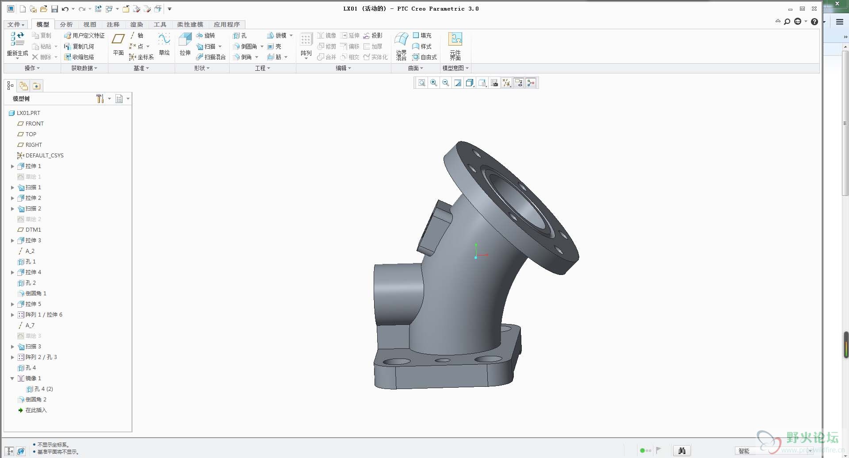Select the Shell (壳) tool
Screen dimensions: 849x458
coord(274,46)
